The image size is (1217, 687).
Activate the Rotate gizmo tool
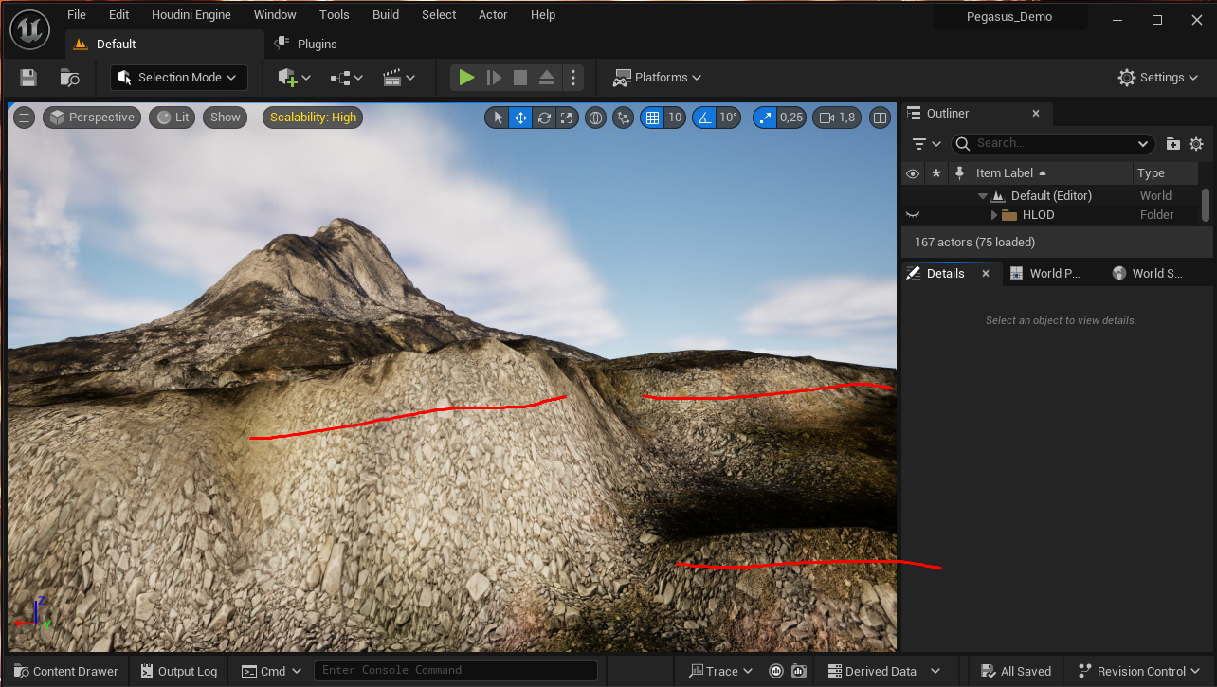pyautogui.click(x=544, y=118)
